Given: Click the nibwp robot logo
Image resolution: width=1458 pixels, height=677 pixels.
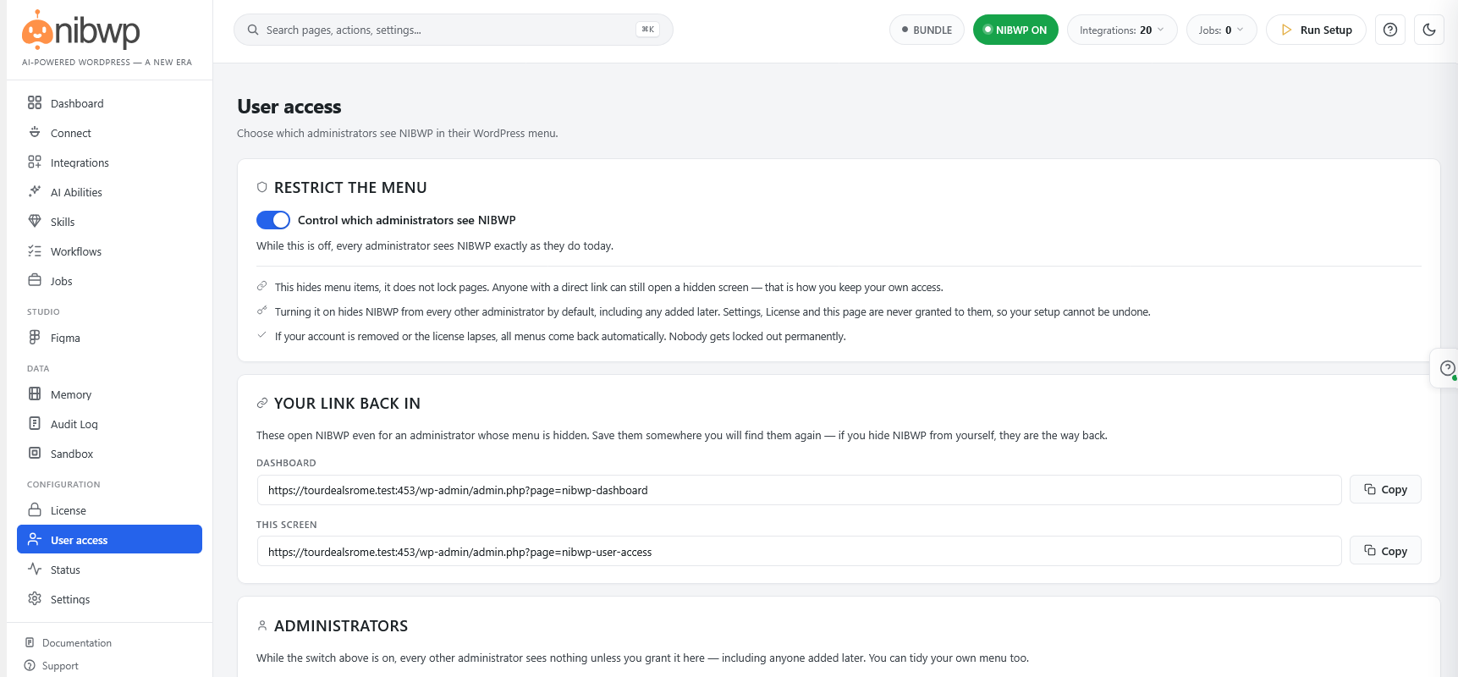Looking at the screenshot, I should [x=37, y=30].
